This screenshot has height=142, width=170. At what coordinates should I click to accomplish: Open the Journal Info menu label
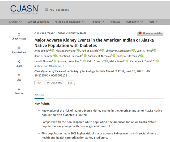click(132, 22)
